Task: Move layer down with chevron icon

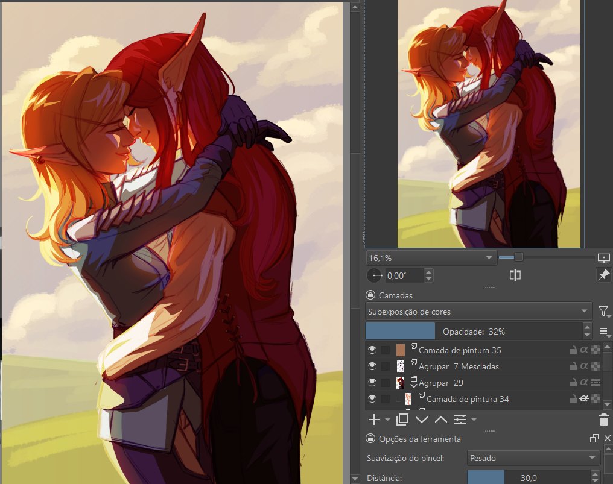Action: [421, 420]
